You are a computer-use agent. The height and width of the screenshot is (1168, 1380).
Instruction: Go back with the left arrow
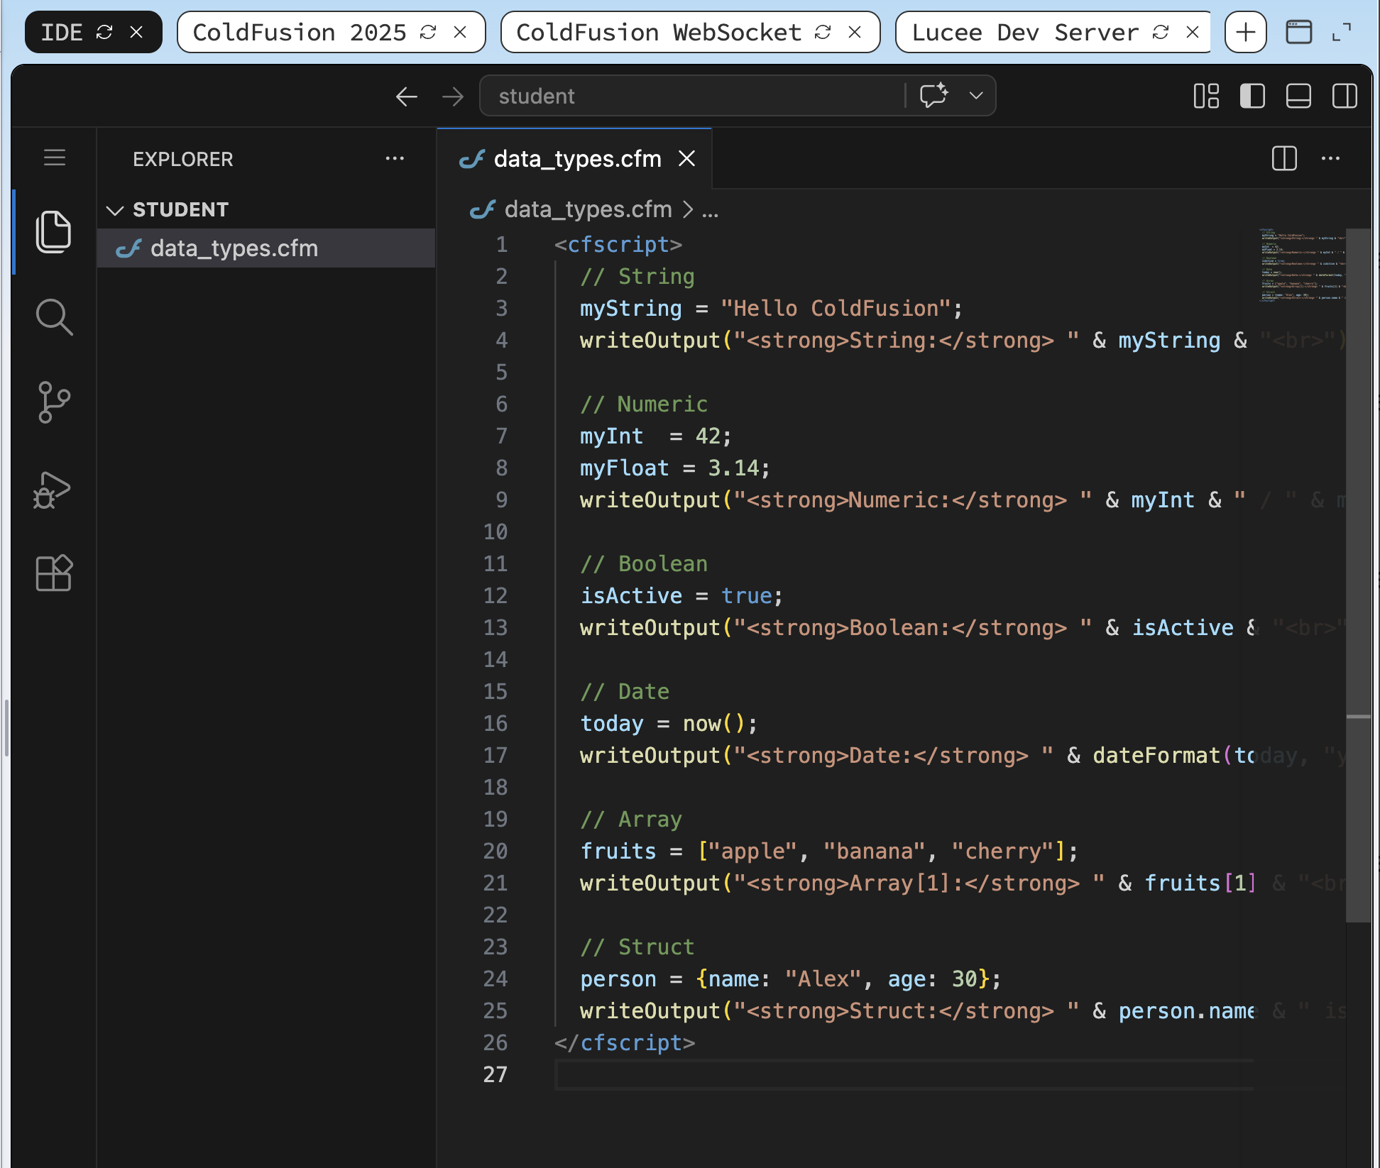tap(406, 97)
